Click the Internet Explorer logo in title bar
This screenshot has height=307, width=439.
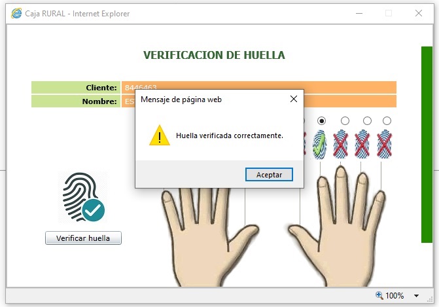click(x=17, y=13)
